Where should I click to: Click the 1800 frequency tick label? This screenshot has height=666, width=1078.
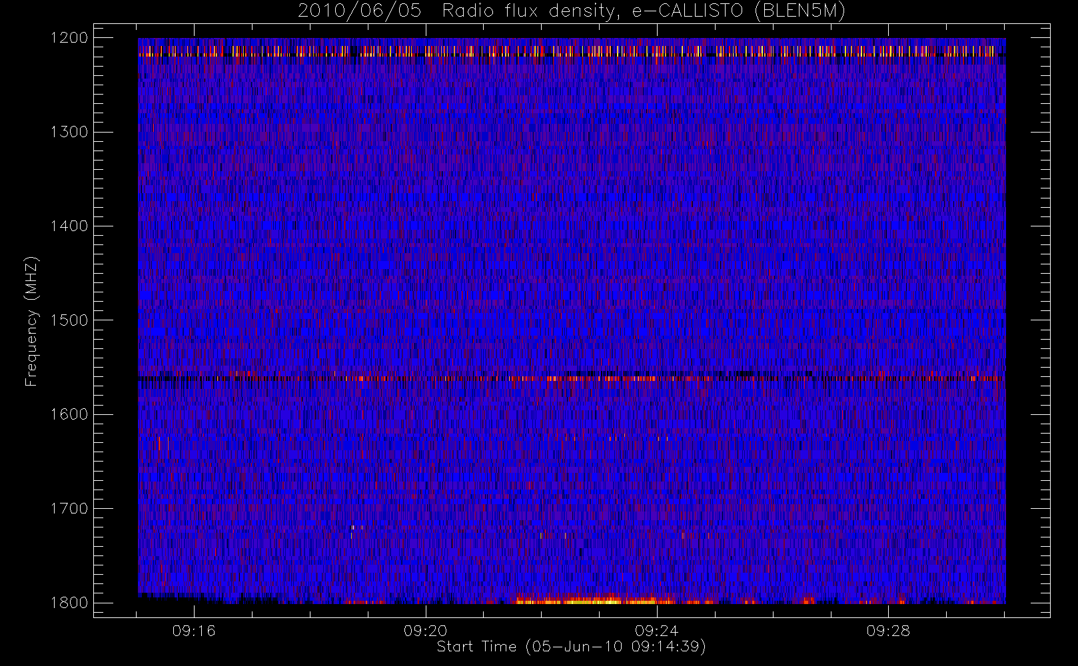70,603
